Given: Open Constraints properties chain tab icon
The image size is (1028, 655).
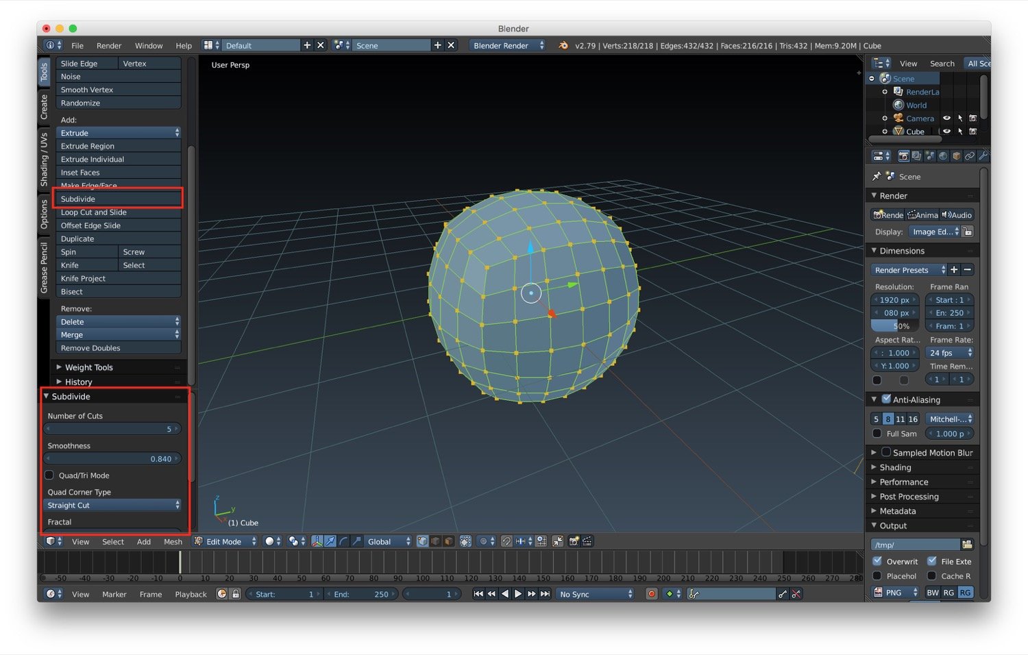Looking at the screenshot, I should pyautogui.click(x=970, y=156).
